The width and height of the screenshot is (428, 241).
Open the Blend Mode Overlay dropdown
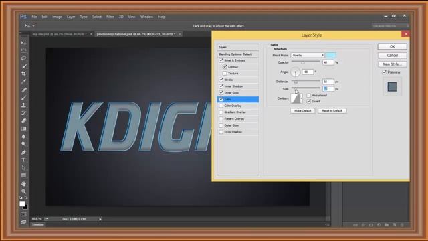[x=308, y=55]
